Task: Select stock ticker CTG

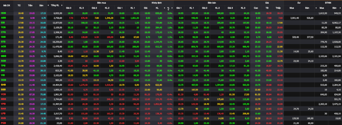Action: [3, 32]
